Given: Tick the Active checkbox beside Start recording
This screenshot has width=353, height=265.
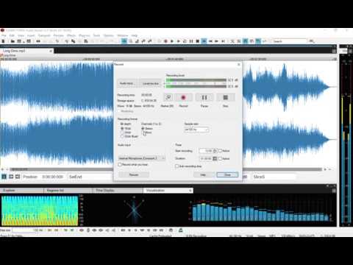Looking at the screenshot, I should 220,151.
